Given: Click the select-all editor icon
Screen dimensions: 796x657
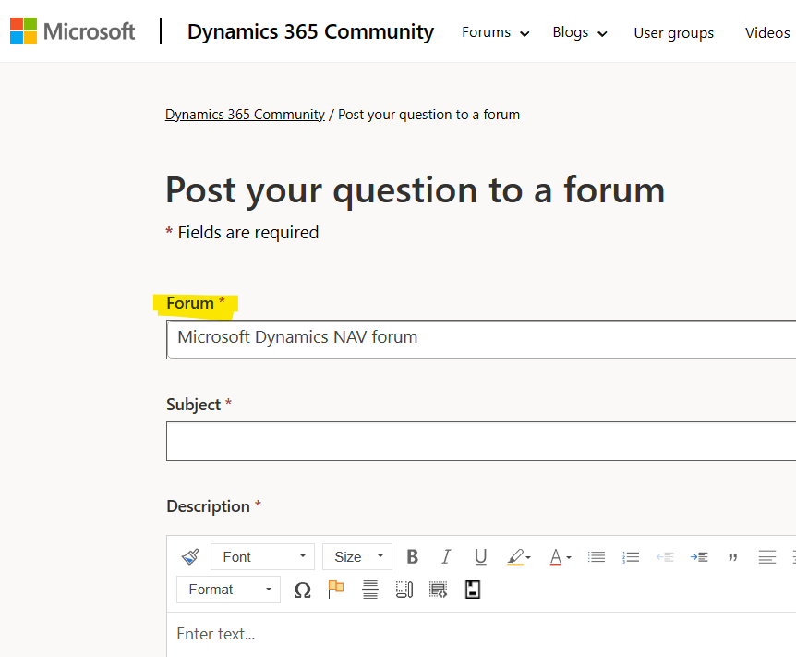Looking at the screenshot, I should click(x=404, y=590).
